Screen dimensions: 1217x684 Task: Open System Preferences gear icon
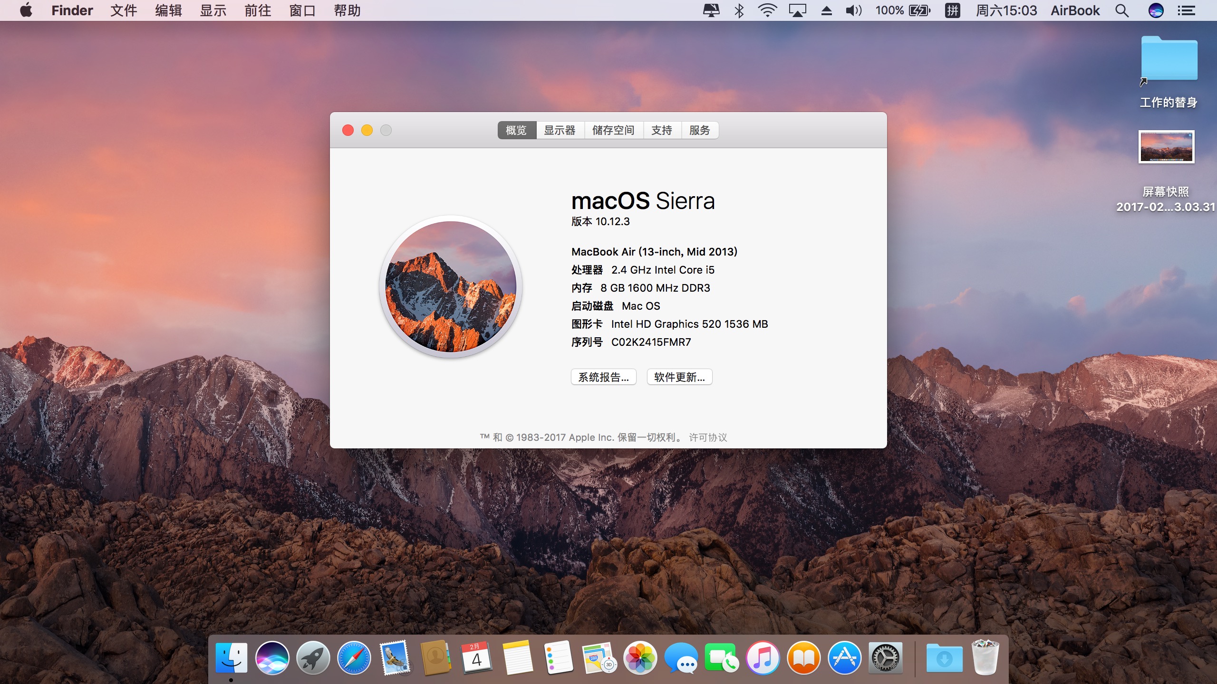pyautogui.click(x=885, y=657)
